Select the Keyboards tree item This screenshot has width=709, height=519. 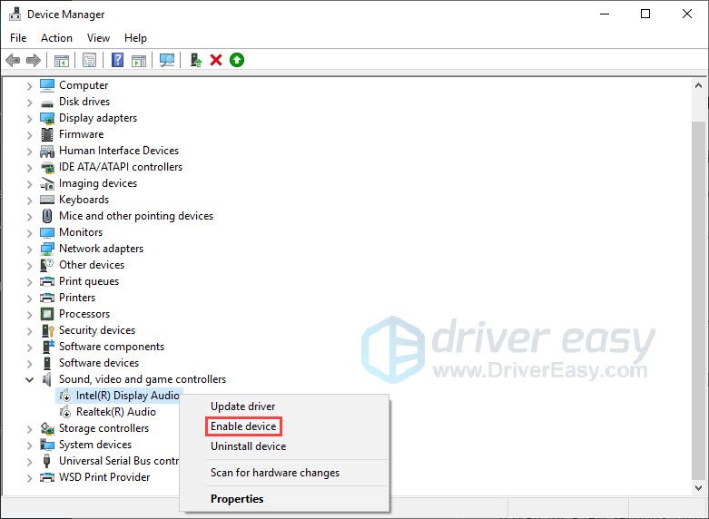click(x=84, y=200)
